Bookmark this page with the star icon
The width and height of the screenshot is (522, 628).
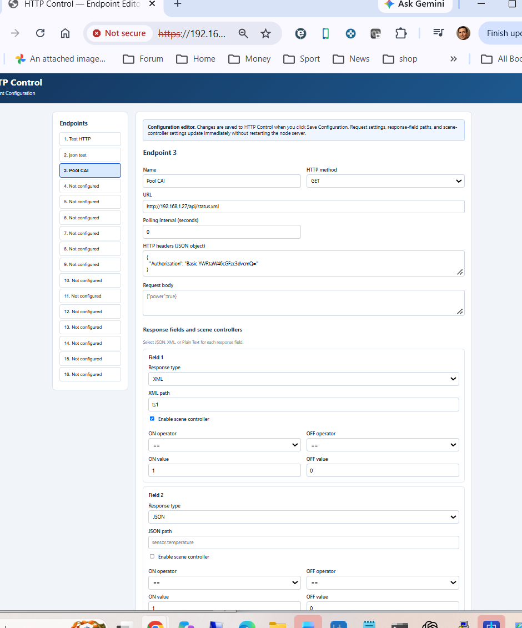(265, 34)
